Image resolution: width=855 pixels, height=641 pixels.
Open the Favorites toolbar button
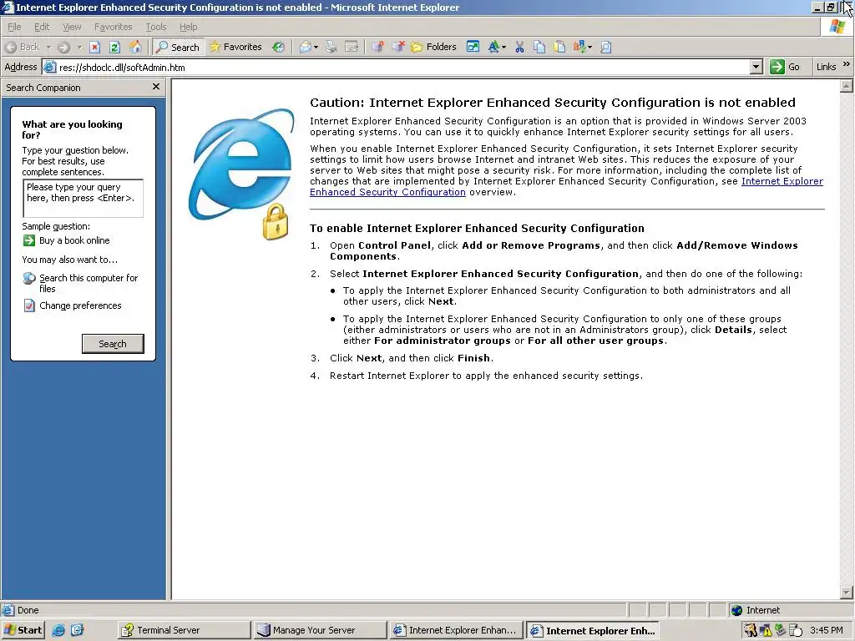pyautogui.click(x=235, y=48)
